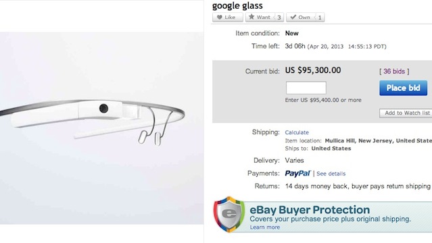432x243 pixels.
Task: Click the eBay Buyer Protection shield icon
Action: (229, 215)
